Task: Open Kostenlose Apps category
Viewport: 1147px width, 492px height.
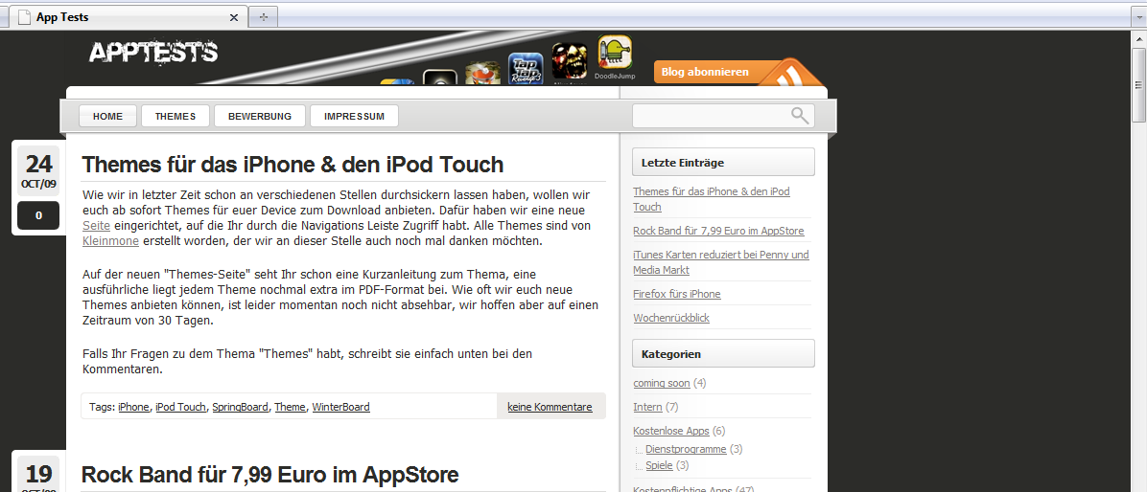Action: click(670, 431)
